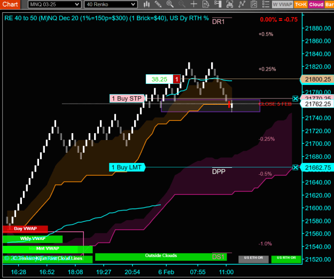Click the red position quantity 1 marker

tap(176, 80)
